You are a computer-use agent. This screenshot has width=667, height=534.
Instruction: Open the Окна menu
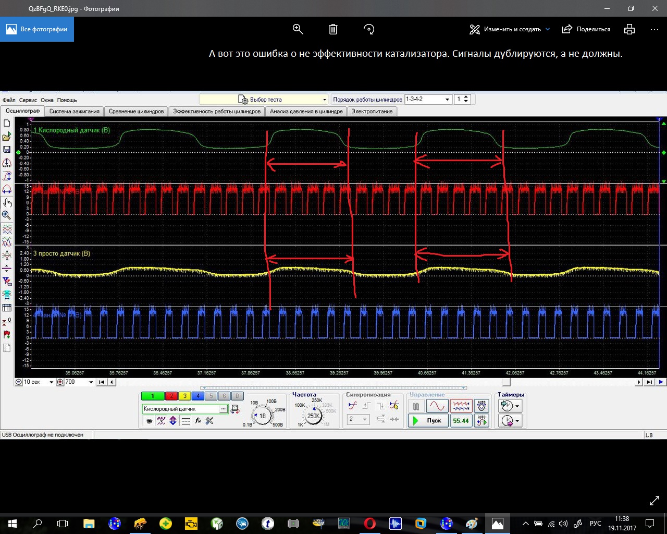pyautogui.click(x=47, y=100)
